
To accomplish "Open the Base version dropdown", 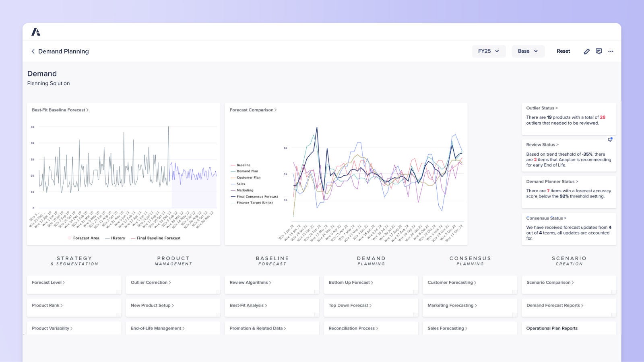I will [x=528, y=51].
